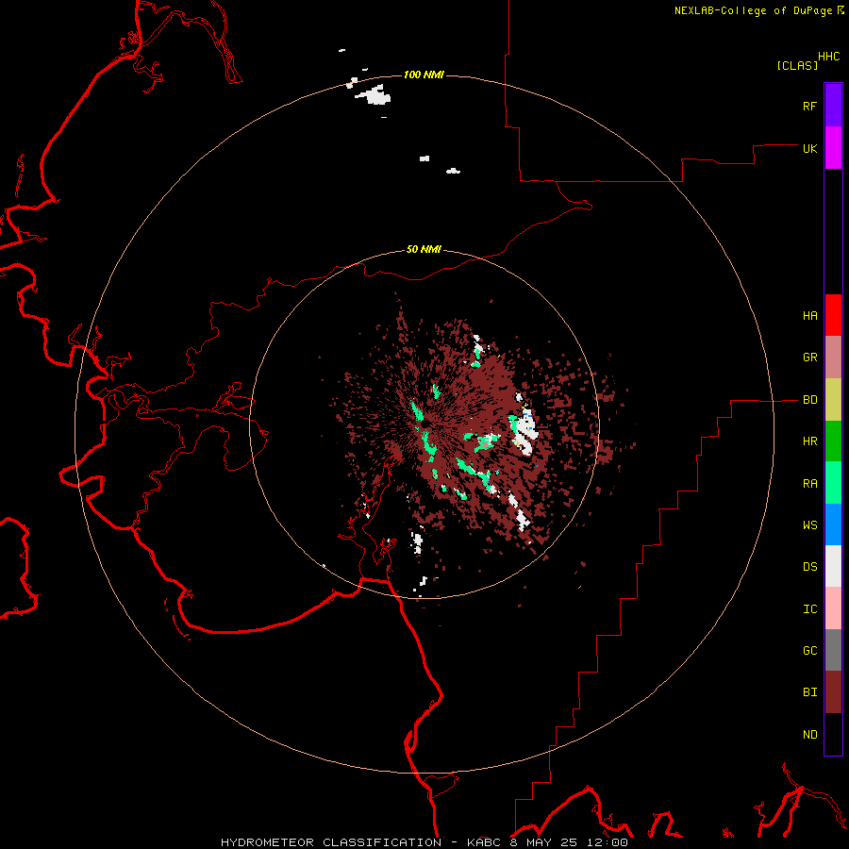Click the RA light-green legend swatch

pos(833,483)
